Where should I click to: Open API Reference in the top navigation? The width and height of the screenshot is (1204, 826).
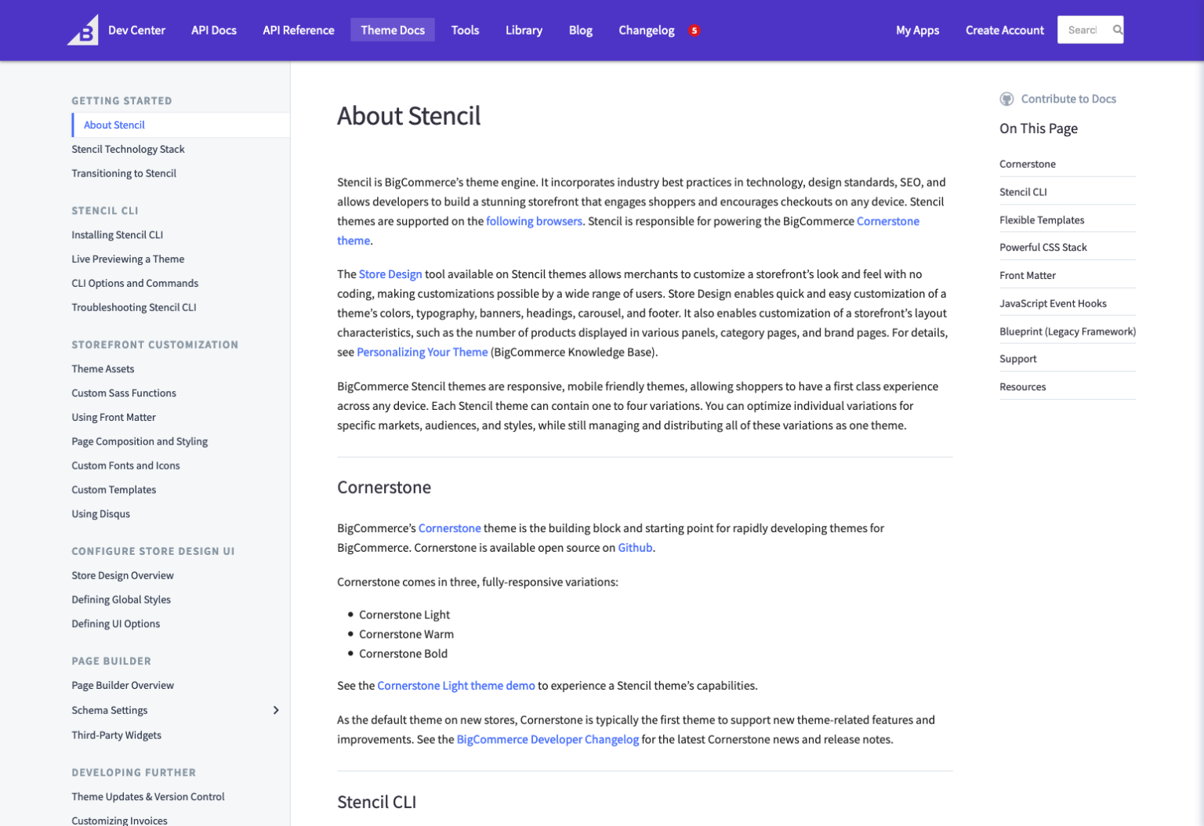(298, 30)
